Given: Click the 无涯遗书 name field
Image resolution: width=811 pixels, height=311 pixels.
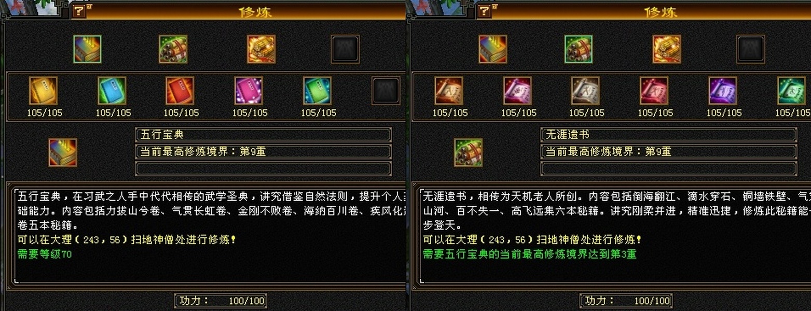Looking at the screenshot, I should coord(669,135).
